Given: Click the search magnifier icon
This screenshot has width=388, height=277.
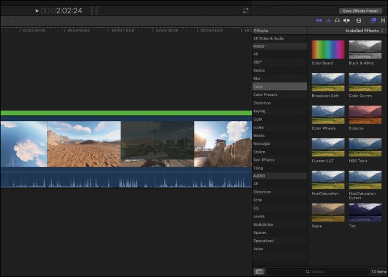Looking at the screenshot, I should (308, 272).
